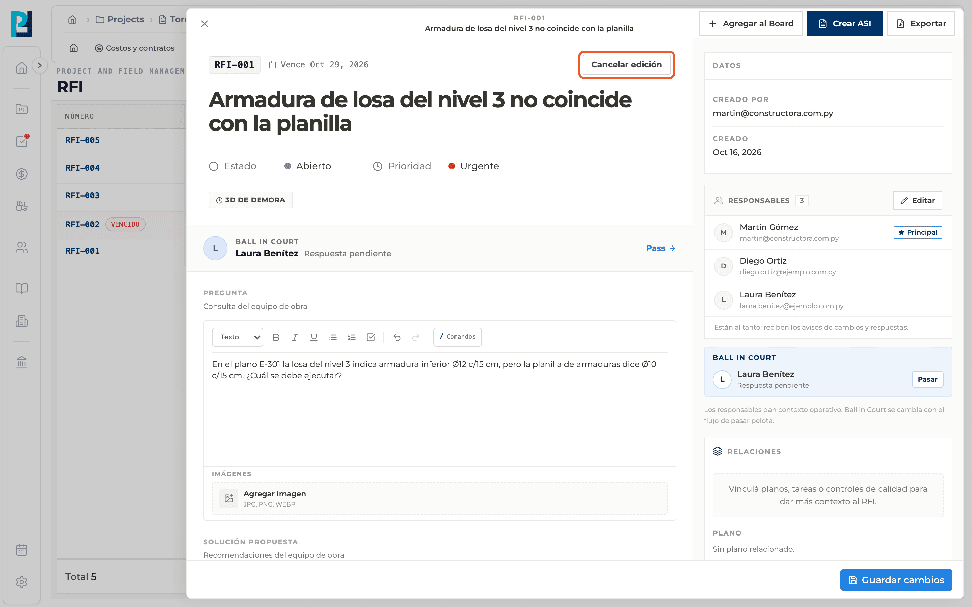The width and height of the screenshot is (972, 607).
Task: Open the machinery tractor icon in sidebar
Action: (22, 206)
